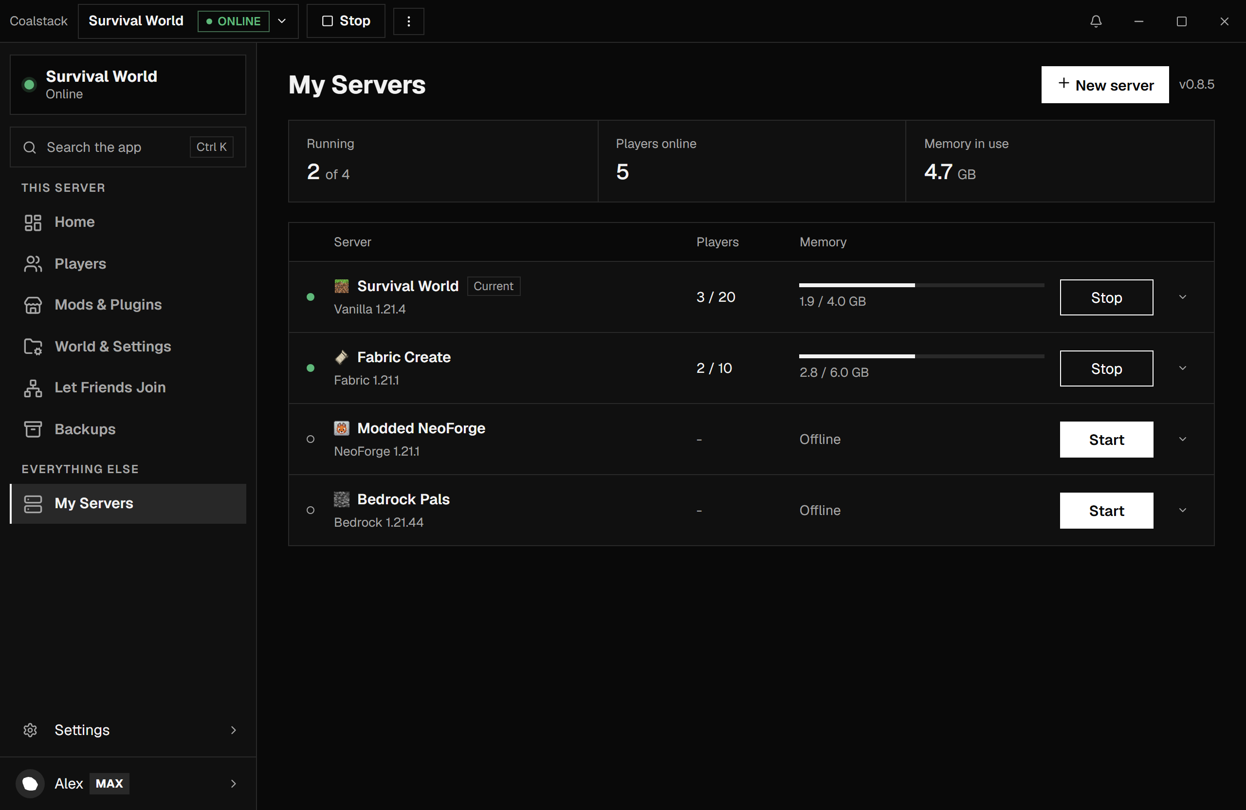Click the Fabric Create memory usage bar
Screen dimensions: 1246x810
pyautogui.click(x=921, y=357)
